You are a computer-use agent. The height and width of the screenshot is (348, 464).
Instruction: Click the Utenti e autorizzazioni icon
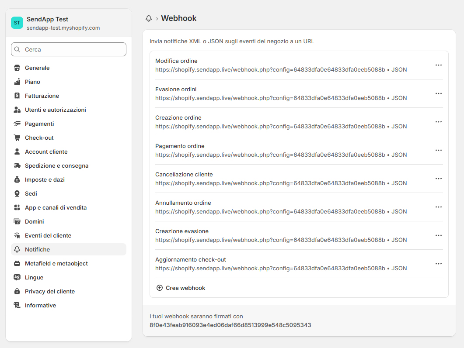coord(17,110)
